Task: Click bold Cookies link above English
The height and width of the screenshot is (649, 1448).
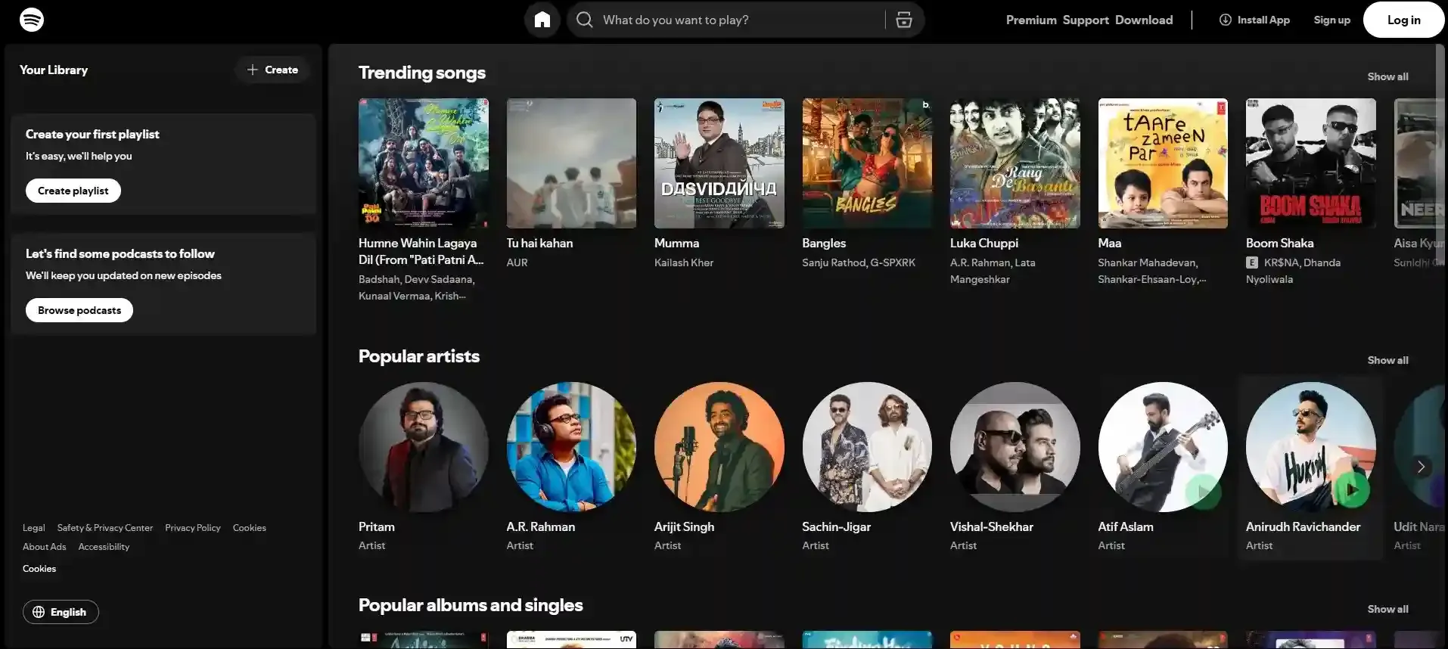Action: pos(39,569)
